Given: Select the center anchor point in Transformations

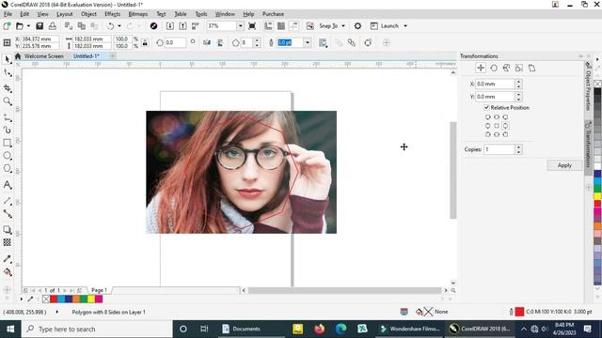Looking at the screenshot, I should 497,126.
